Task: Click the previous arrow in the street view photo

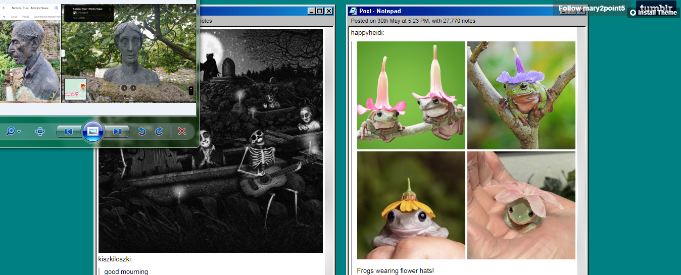Action: click(124, 88)
